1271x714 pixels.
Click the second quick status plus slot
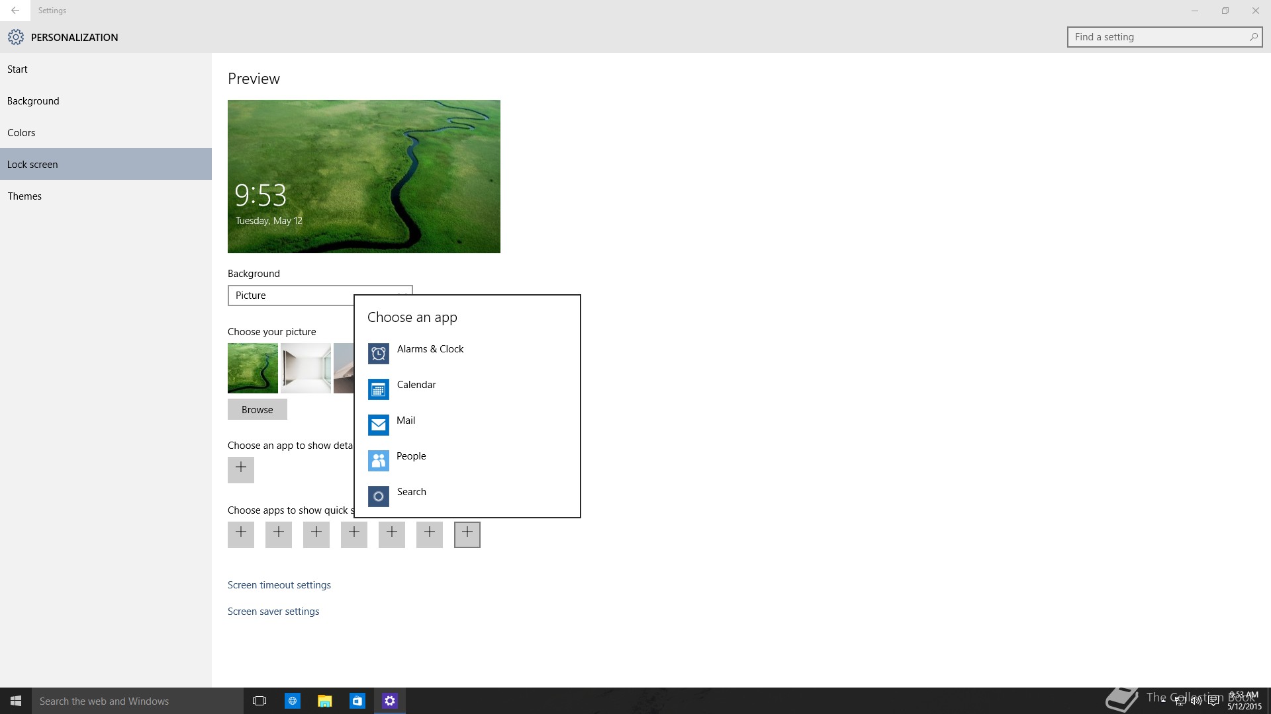click(x=279, y=535)
